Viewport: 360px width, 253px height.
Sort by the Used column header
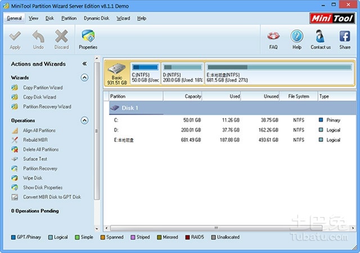coord(221,96)
